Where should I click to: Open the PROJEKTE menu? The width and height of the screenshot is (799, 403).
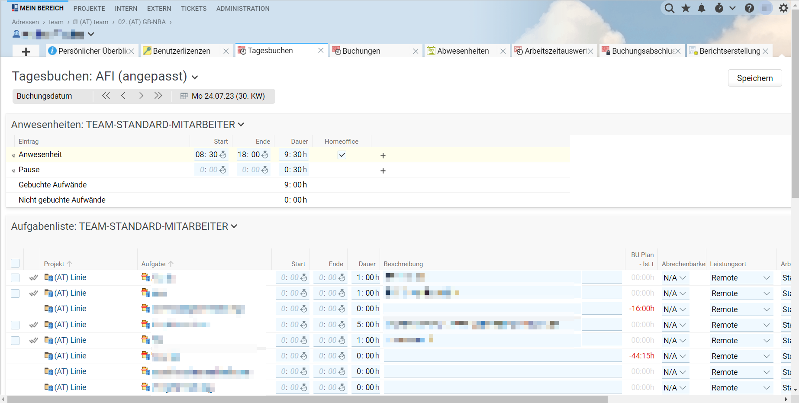(x=89, y=8)
